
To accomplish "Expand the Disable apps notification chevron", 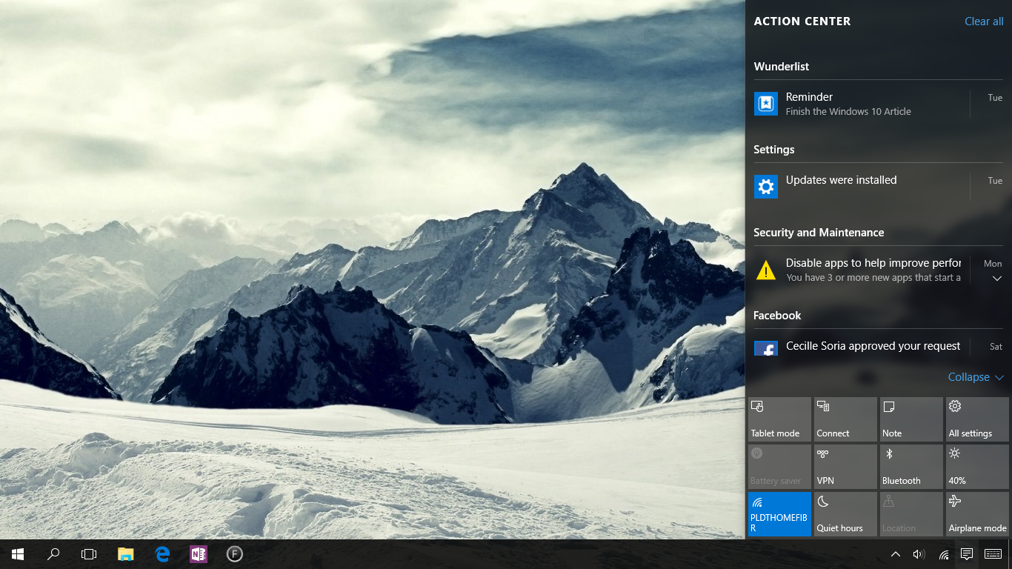I will pos(997,279).
